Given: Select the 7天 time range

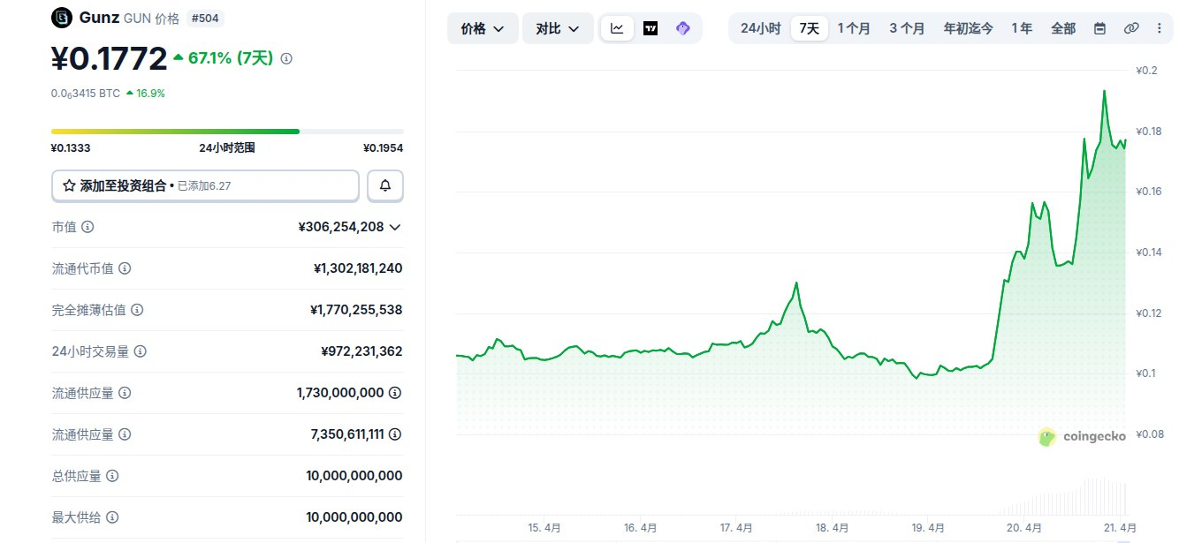Looking at the screenshot, I should pyautogui.click(x=809, y=28).
